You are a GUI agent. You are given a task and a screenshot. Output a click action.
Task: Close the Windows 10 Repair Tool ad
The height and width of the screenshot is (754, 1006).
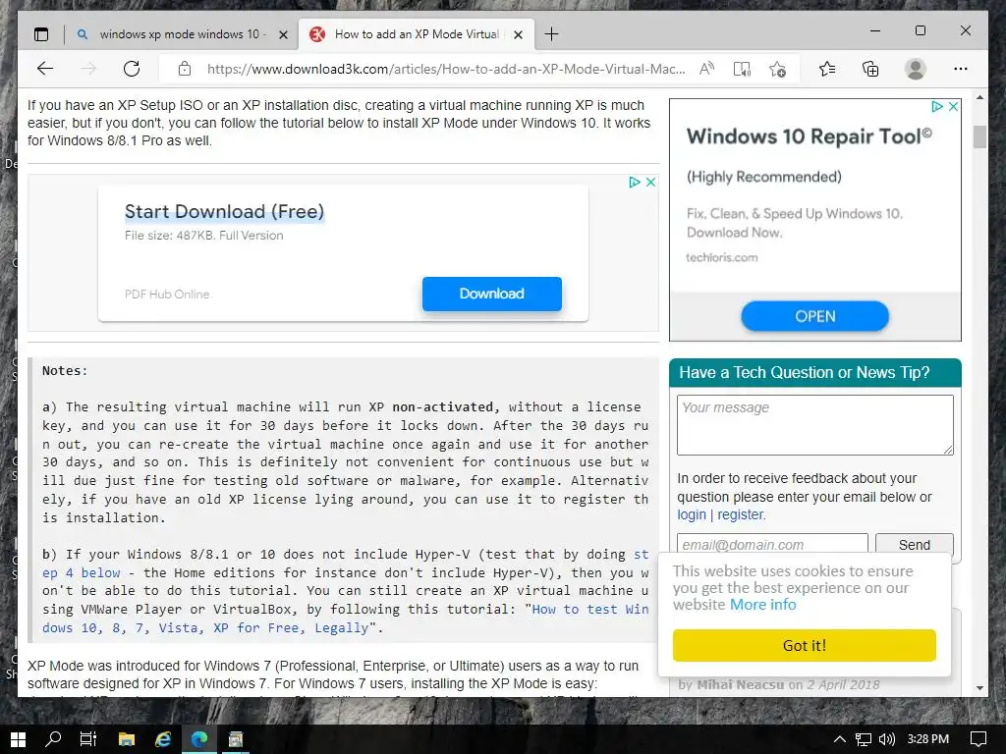pos(953,106)
